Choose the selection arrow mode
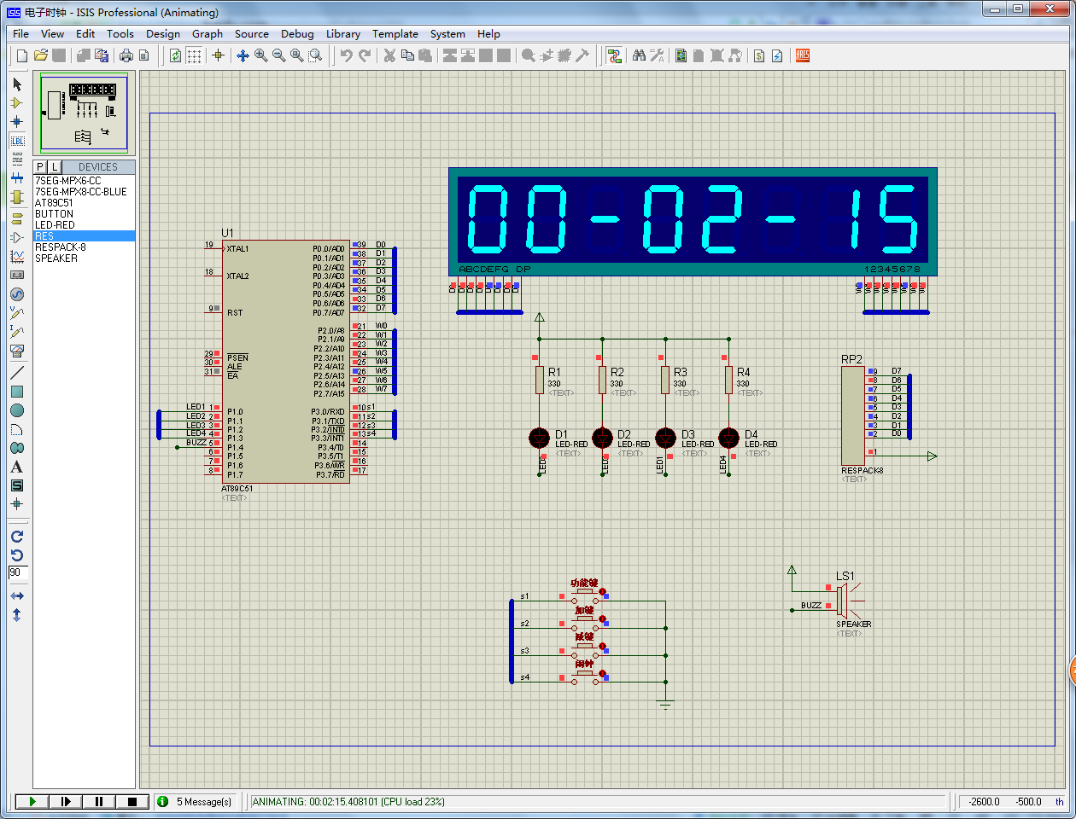Image resolution: width=1076 pixels, height=819 pixels. pyautogui.click(x=17, y=84)
